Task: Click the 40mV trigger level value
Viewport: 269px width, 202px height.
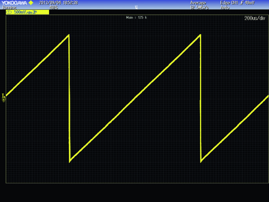Action: (x=250, y=3)
